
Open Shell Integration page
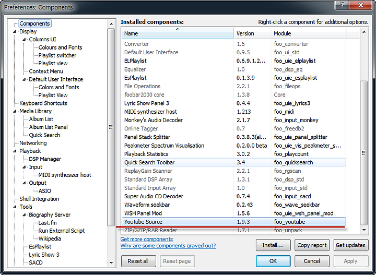(x=39, y=199)
